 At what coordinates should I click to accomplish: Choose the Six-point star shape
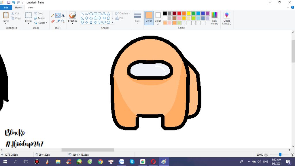click(x=95, y=22)
